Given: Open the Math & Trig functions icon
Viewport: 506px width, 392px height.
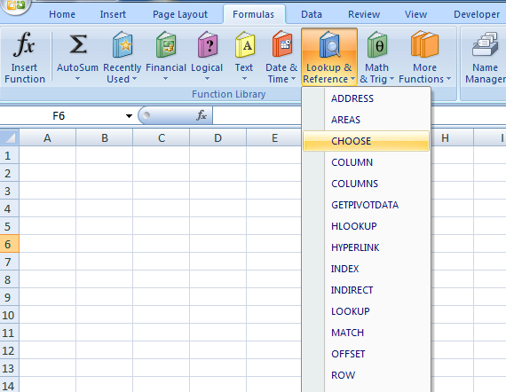Looking at the screenshot, I should click(x=376, y=44).
